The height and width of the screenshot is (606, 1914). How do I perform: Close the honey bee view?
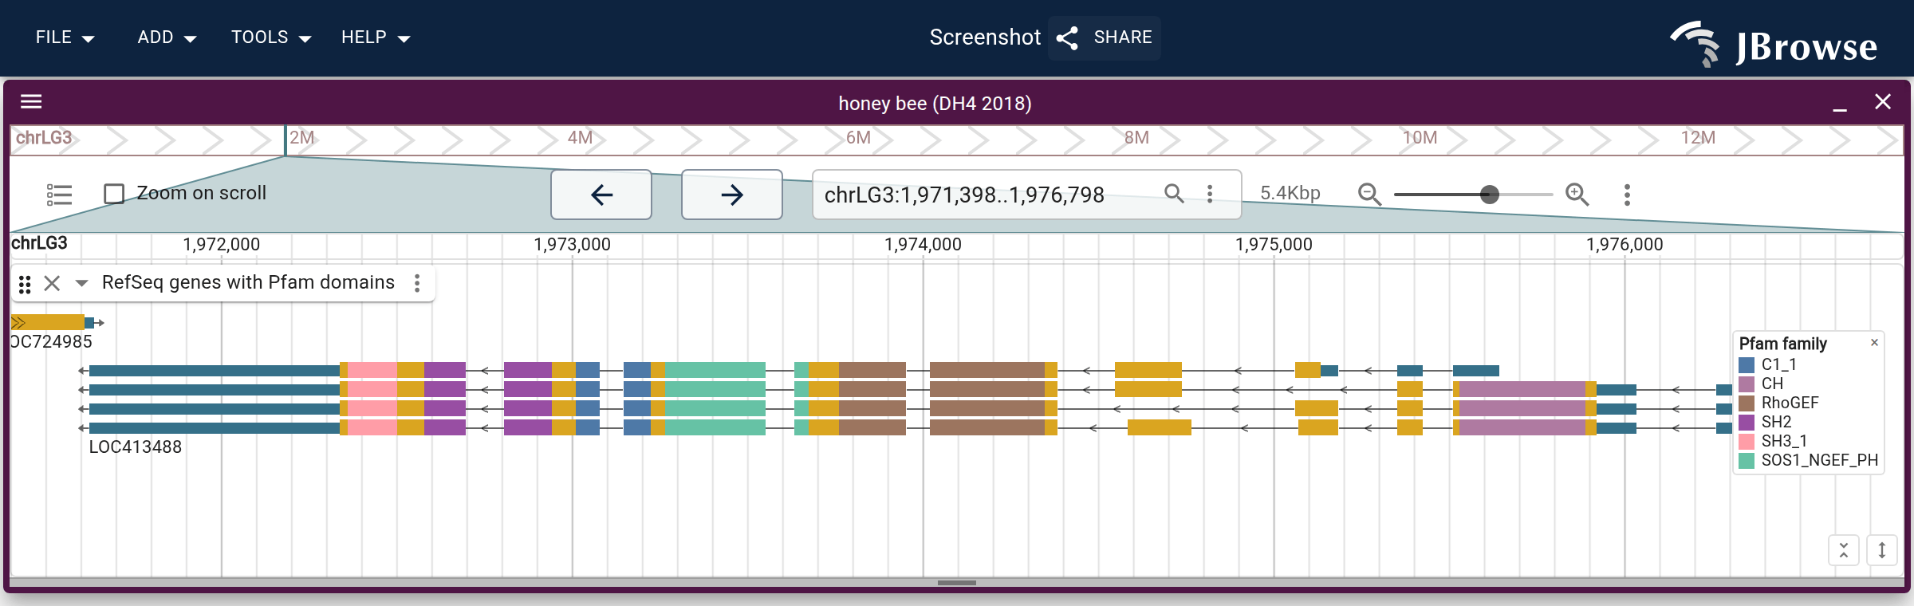1883,101
